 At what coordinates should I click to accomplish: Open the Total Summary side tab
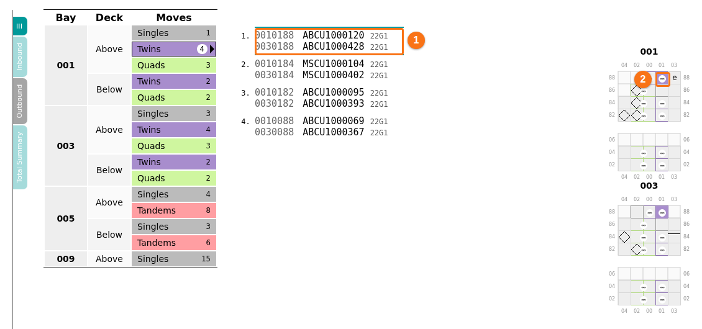coord(20,157)
